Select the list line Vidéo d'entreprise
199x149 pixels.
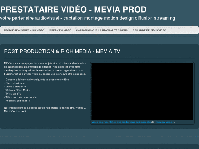(15, 87)
